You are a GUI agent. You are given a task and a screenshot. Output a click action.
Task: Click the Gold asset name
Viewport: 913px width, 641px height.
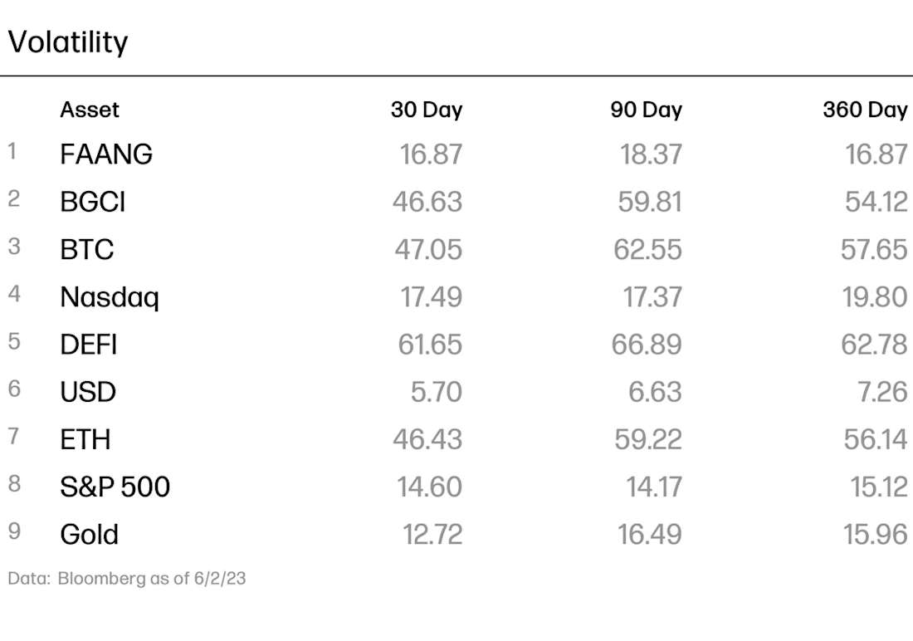(x=89, y=535)
